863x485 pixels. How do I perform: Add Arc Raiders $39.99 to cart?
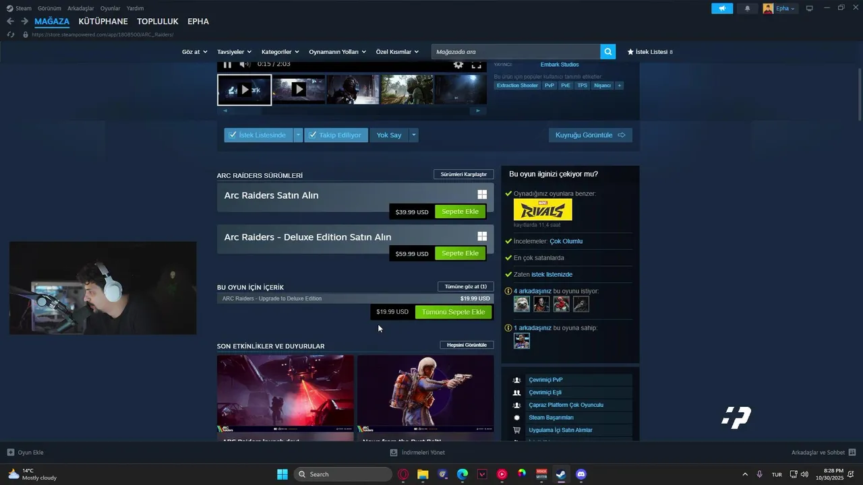(460, 212)
